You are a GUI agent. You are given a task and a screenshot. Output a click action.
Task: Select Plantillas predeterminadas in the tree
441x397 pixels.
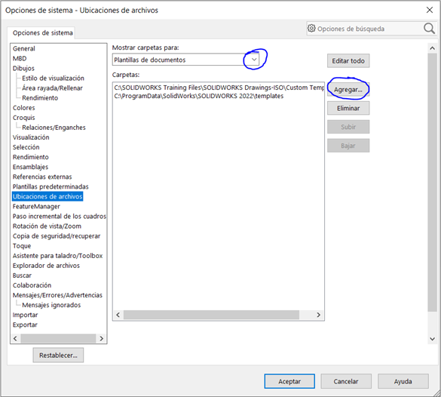51,186
